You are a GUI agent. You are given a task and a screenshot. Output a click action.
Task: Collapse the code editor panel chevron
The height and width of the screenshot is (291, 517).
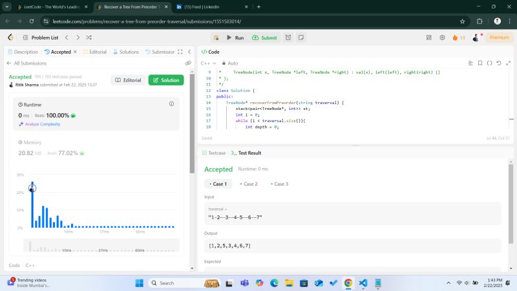click(x=507, y=52)
